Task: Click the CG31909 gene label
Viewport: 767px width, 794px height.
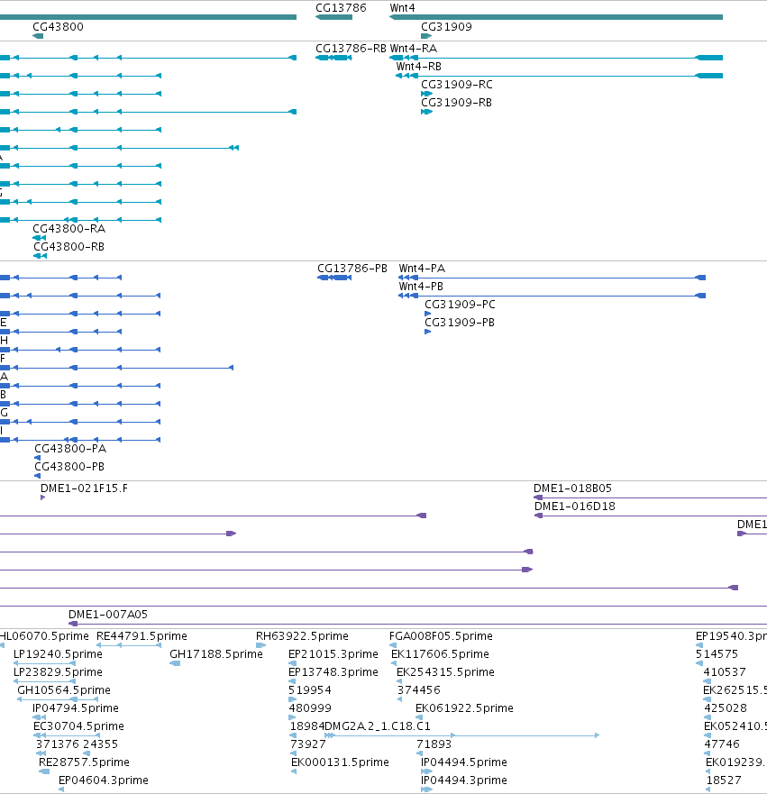Action: coord(446,27)
